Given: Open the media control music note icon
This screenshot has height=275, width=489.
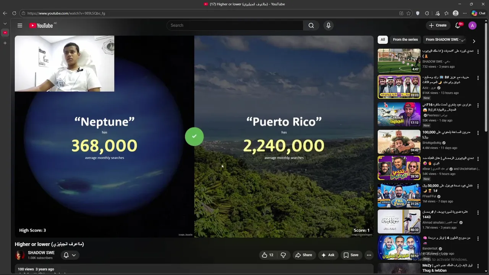Looking at the screenshot, I should pyautogui.click(x=437, y=13).
